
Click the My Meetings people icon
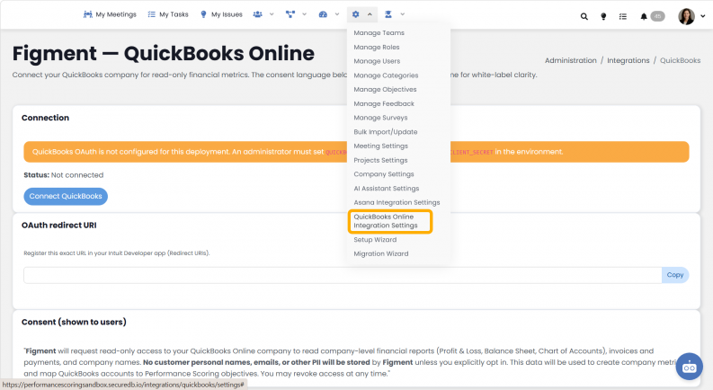(x=88, y=14)
